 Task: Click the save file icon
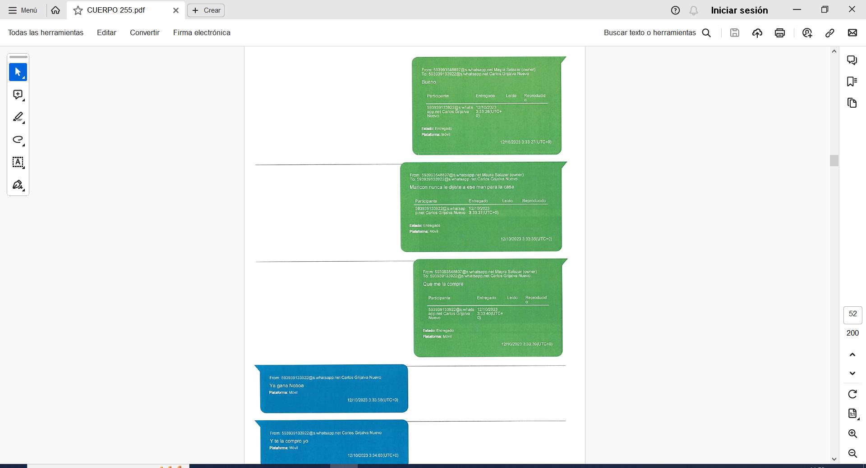(x=735, y=32)
